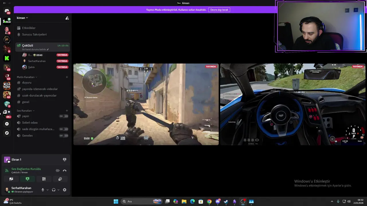
Task: Click the invite people icon beside kirean
Action: click(67, 18)
